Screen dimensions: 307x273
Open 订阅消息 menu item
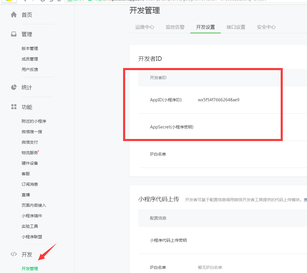coord(30,184)
